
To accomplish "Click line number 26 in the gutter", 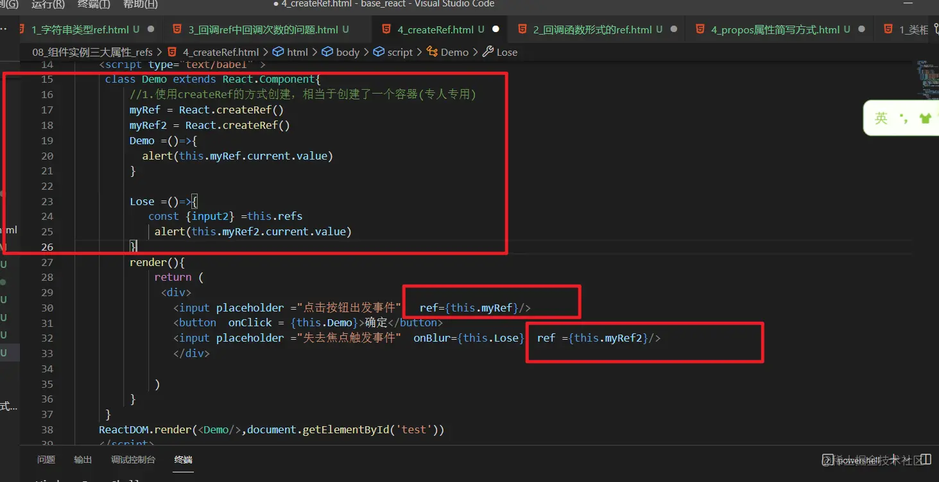I will 47,247.
